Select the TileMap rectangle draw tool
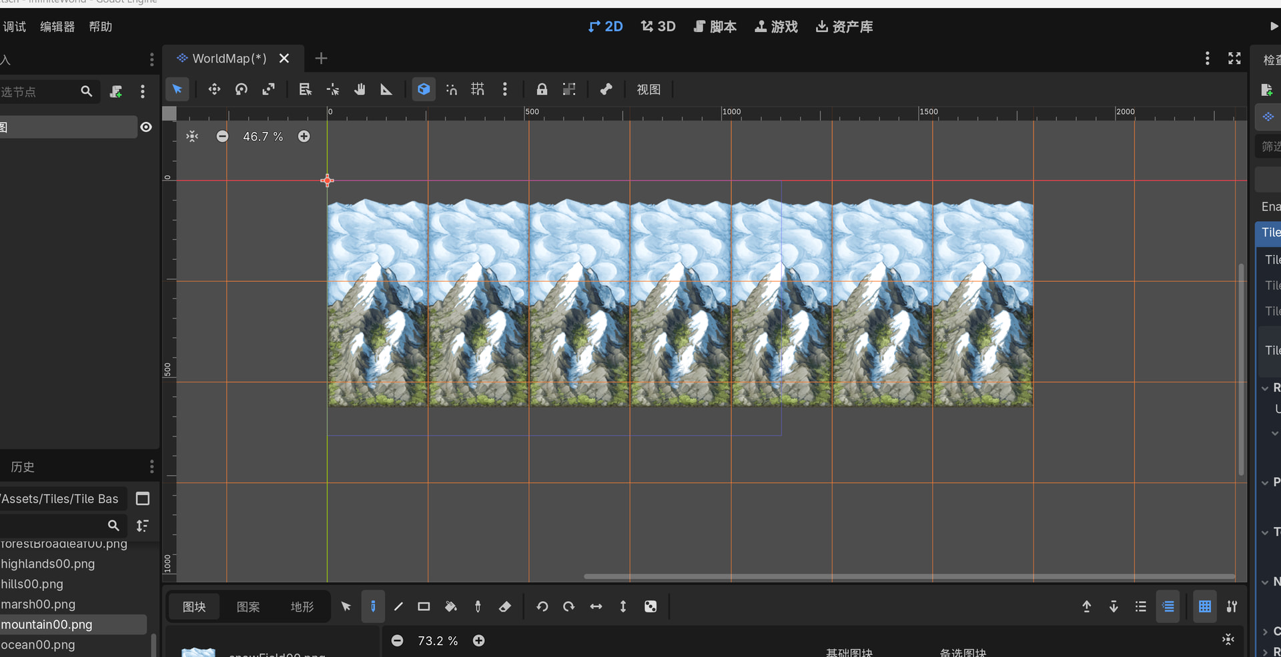This screenshot has width=1281, height=657. pos(424,606)
